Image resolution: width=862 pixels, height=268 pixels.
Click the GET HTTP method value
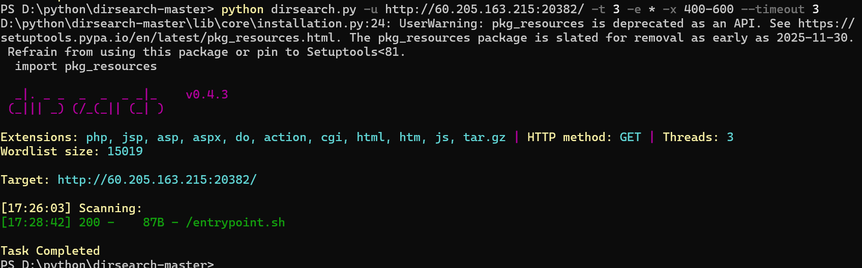(x=630, y=137)
